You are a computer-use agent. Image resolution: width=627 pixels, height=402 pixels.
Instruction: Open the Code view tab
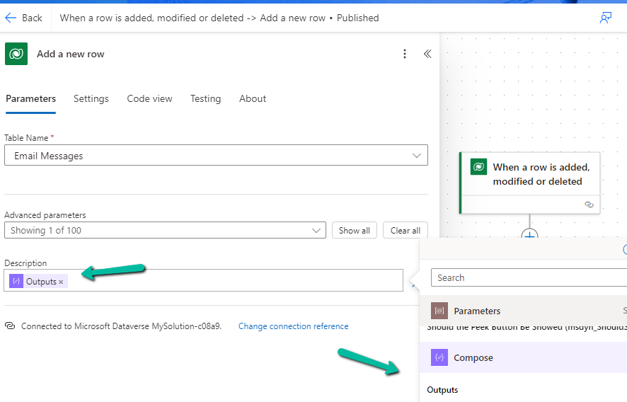[x=149, y=99]
